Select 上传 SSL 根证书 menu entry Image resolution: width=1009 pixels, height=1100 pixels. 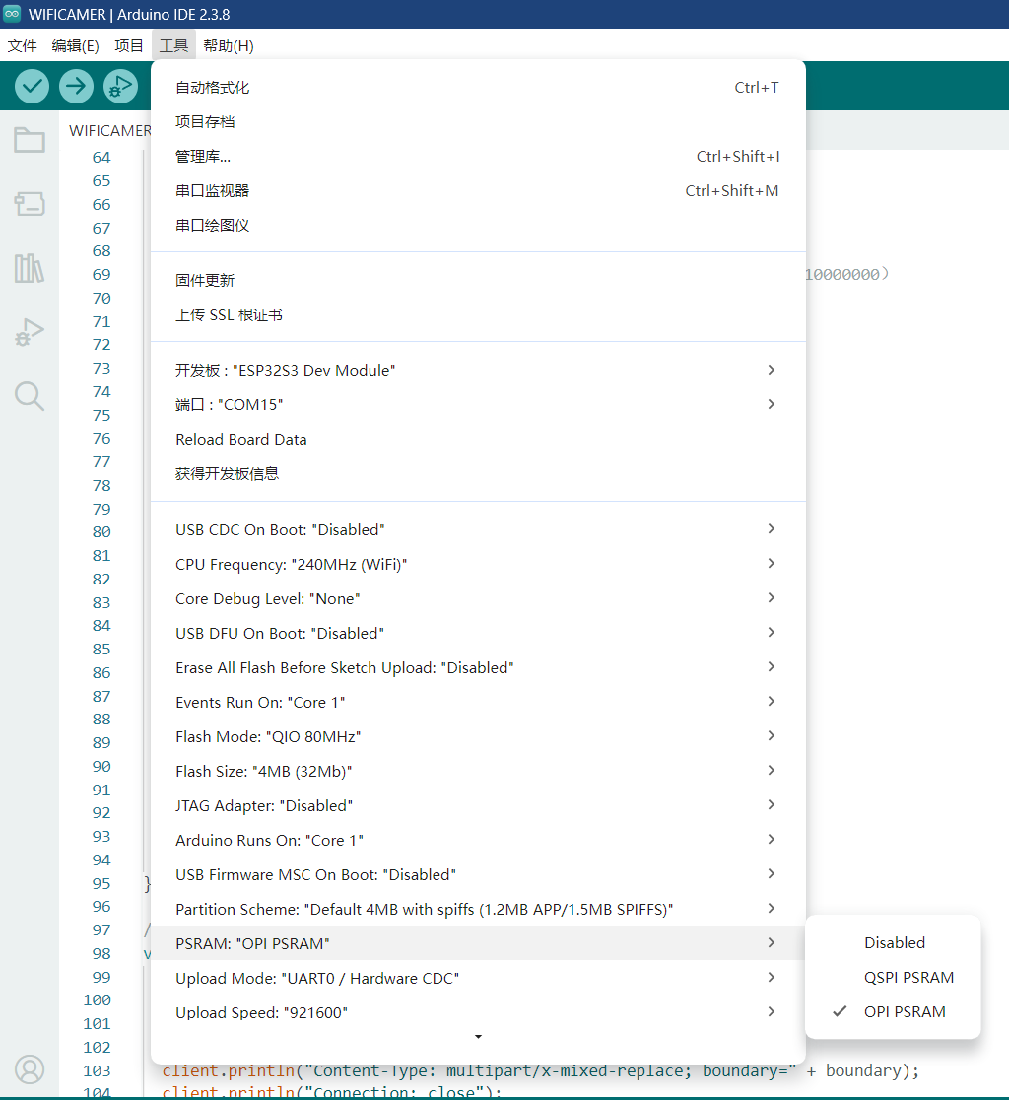coord(478,314)
